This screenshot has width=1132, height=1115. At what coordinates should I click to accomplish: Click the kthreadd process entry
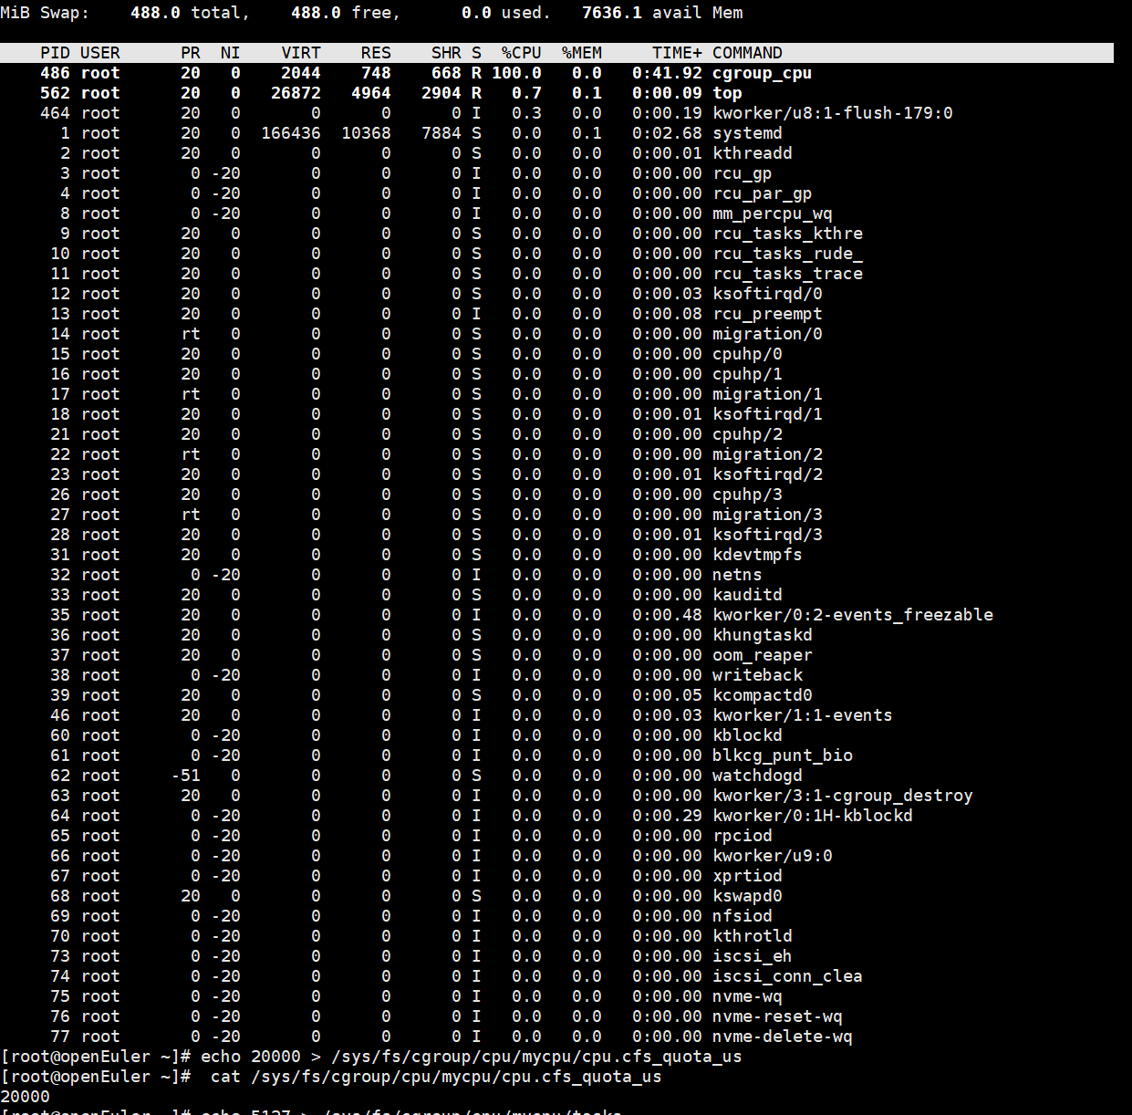point(752,153)
